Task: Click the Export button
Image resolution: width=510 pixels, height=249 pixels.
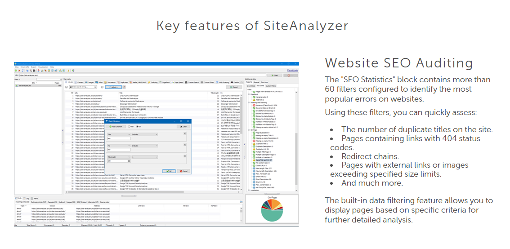Action: (x=234, y=87)
